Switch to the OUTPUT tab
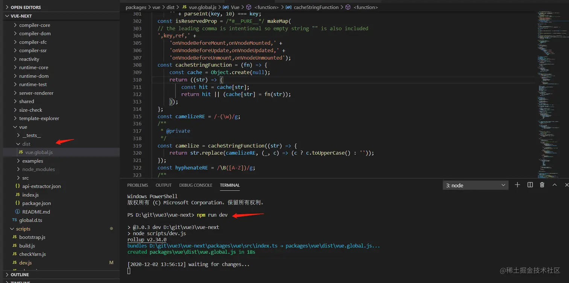The image size is (569, 283). click(164, 185)
